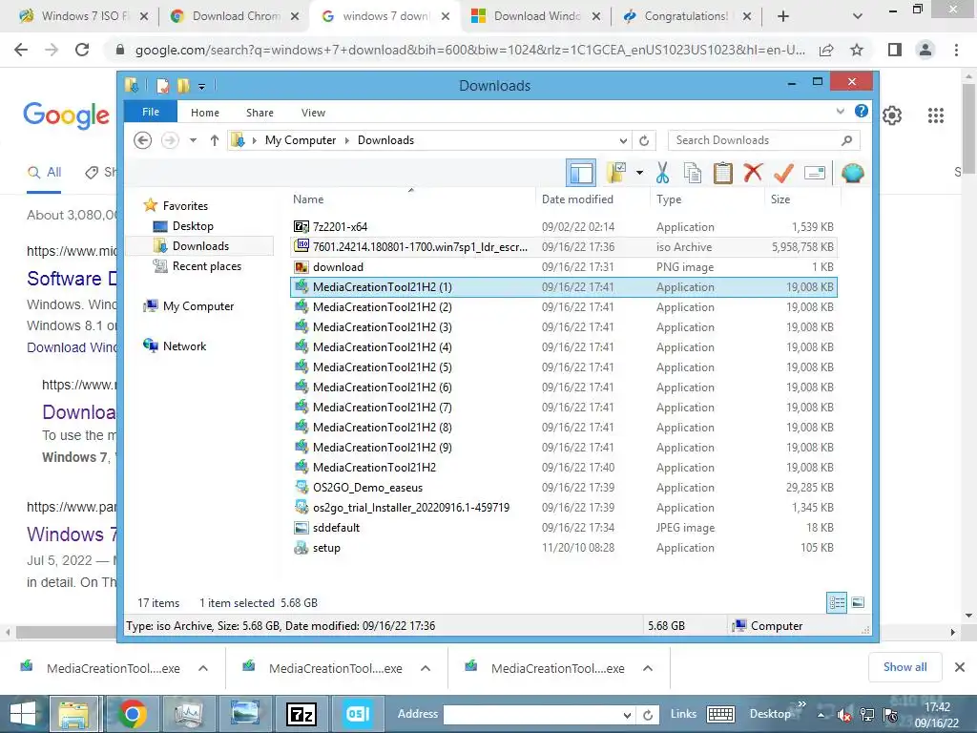Click My Computer in the breadcrumb path
Screen dimensions: 977x733
click(301, 140)
